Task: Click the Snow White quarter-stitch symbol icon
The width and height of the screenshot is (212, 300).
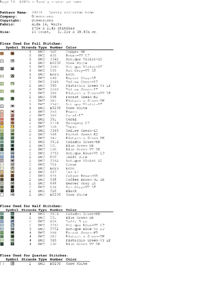Action: (x=12, y=264)
